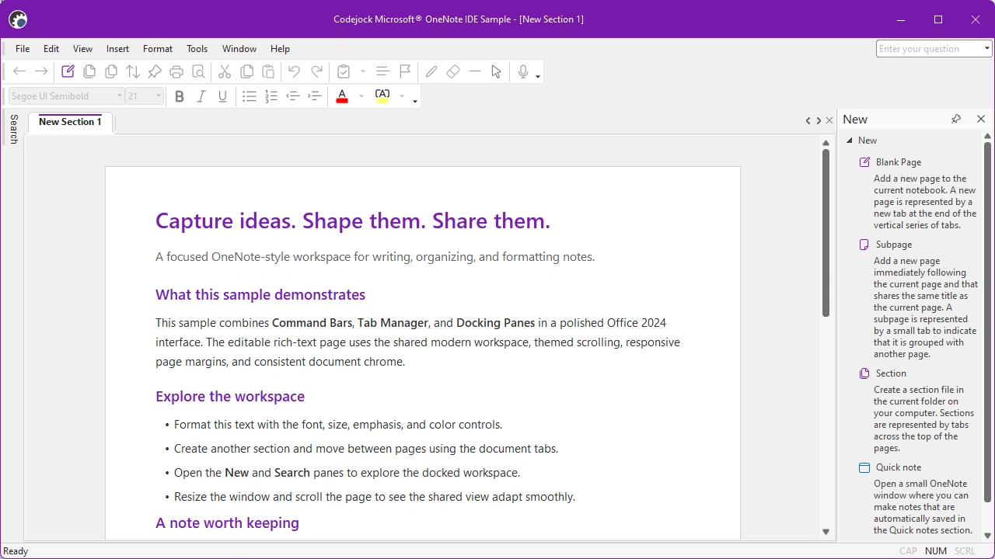The height and width of the screenshot is (559, 995).
Task: Click the microphone recording icon
Action: pyautogui.click(x=523, y=72)
